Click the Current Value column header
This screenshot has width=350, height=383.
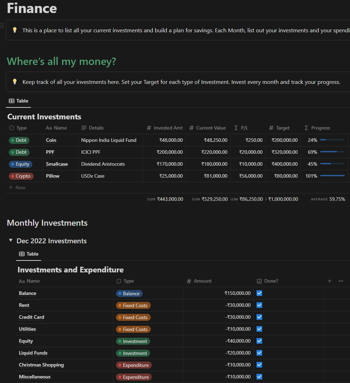208,128
